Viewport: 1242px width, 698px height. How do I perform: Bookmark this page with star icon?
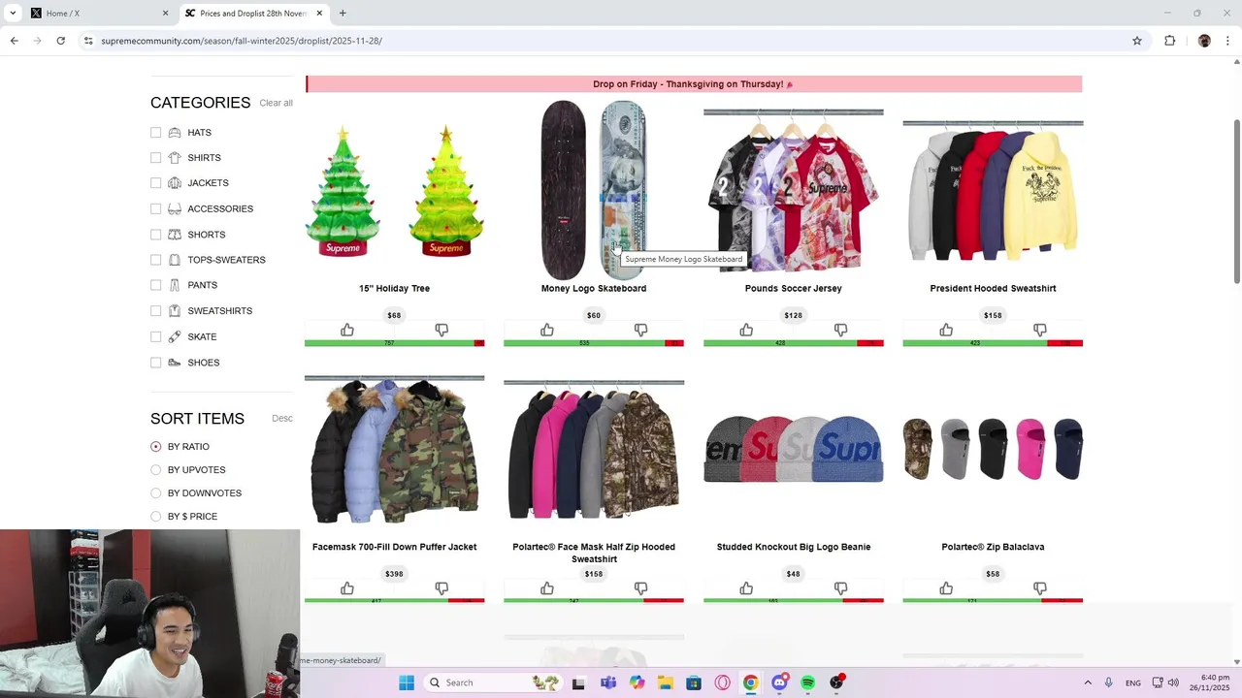click(1137, 41)
